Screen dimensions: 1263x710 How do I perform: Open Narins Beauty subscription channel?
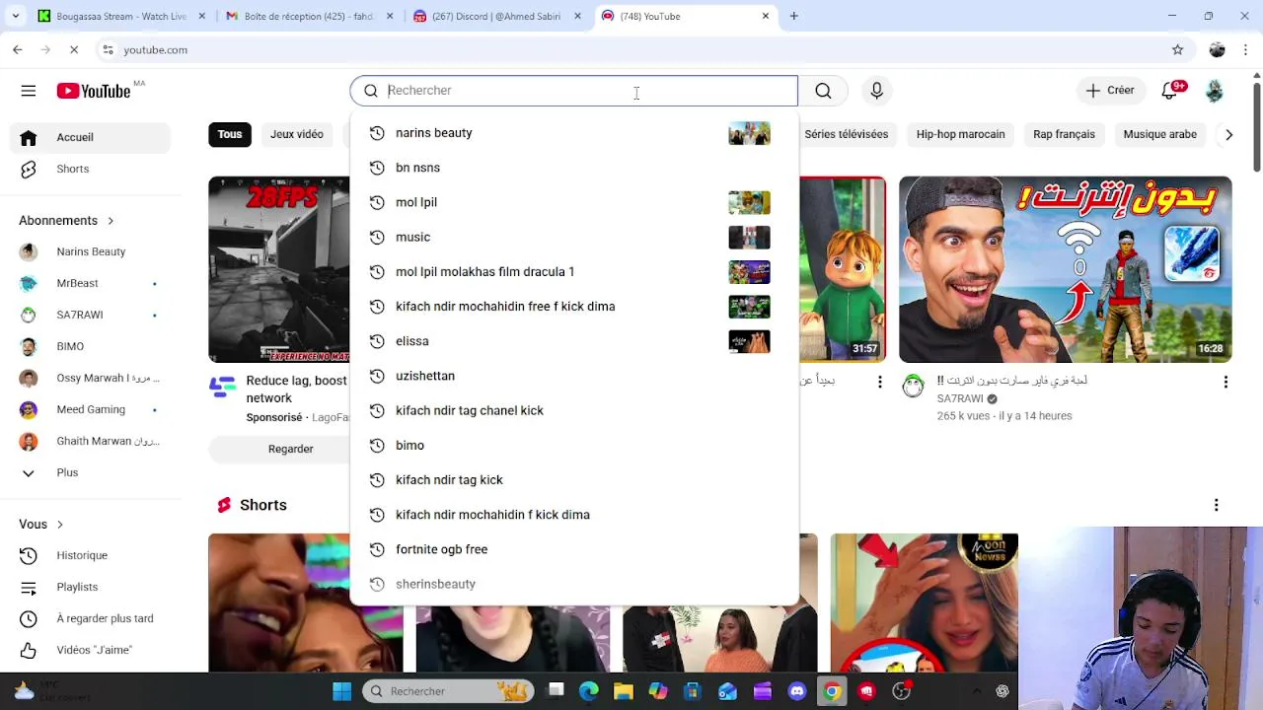[90, 251]
